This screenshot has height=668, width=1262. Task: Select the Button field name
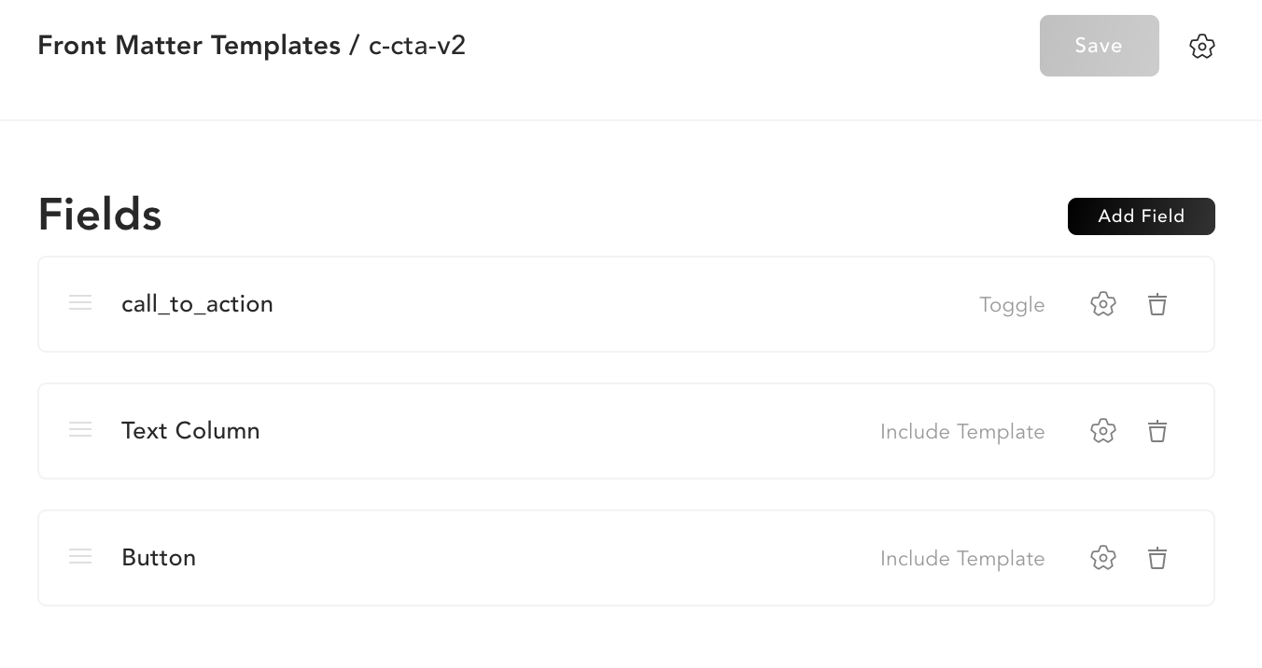[159, 558]
